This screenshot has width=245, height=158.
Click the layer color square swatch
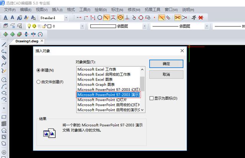pos(49,26)
